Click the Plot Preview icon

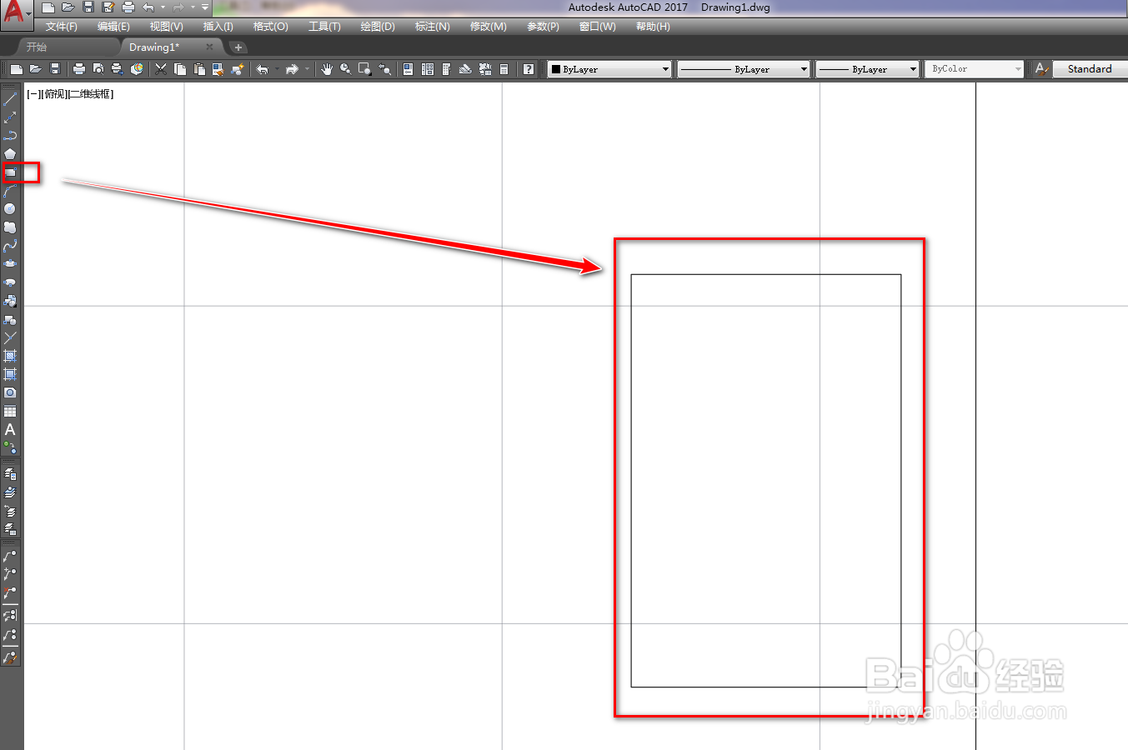pyautogui.click(x=98, y=69)
